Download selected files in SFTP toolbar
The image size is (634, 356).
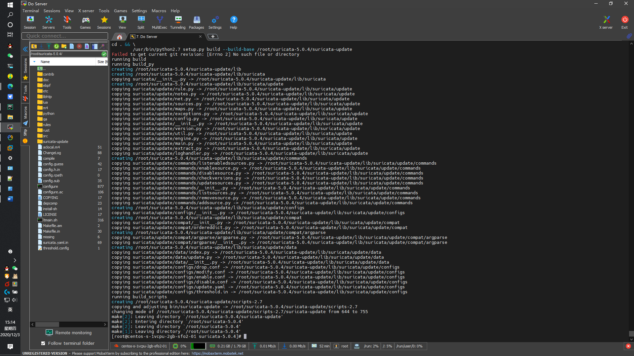click(41, 46)
